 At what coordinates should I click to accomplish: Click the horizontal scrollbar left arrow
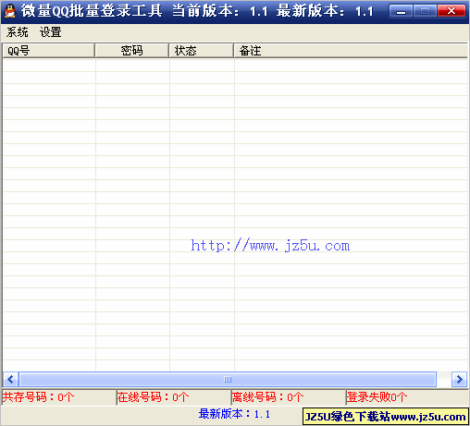10,379
